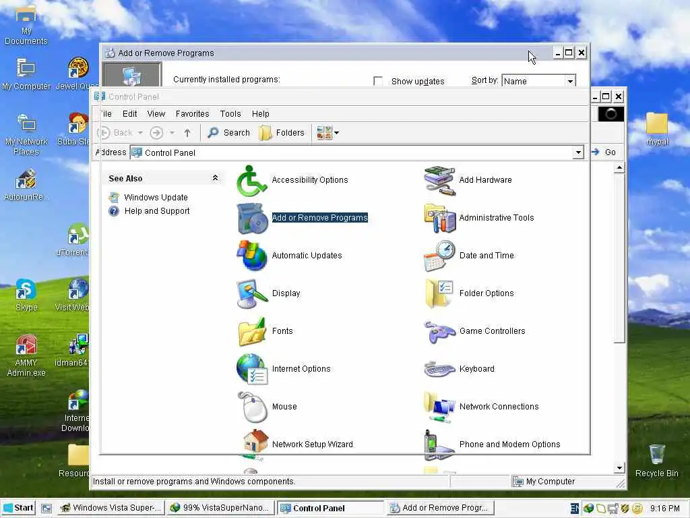
Task: Switch to 99% VistaSuperNano taskbar item
Action: coord(221,508)
